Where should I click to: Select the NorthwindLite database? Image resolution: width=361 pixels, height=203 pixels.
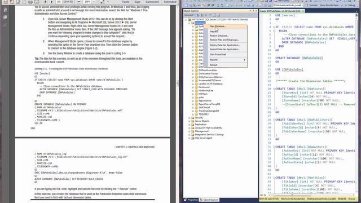(206, 91)
